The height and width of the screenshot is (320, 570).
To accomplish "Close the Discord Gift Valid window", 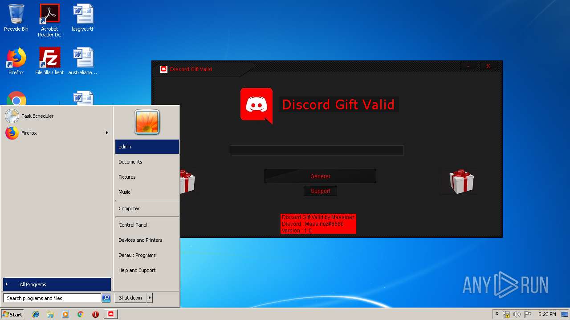I will click(x=489, y=66).
